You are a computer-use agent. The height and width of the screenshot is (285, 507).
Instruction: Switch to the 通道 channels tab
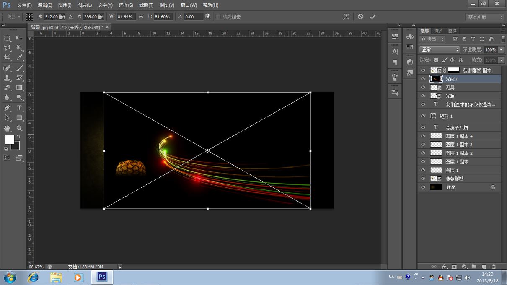point(438,31)
